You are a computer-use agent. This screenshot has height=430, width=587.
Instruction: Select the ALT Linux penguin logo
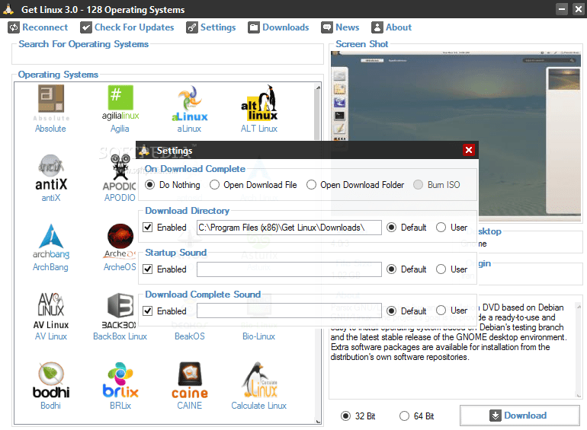[259, 103]
